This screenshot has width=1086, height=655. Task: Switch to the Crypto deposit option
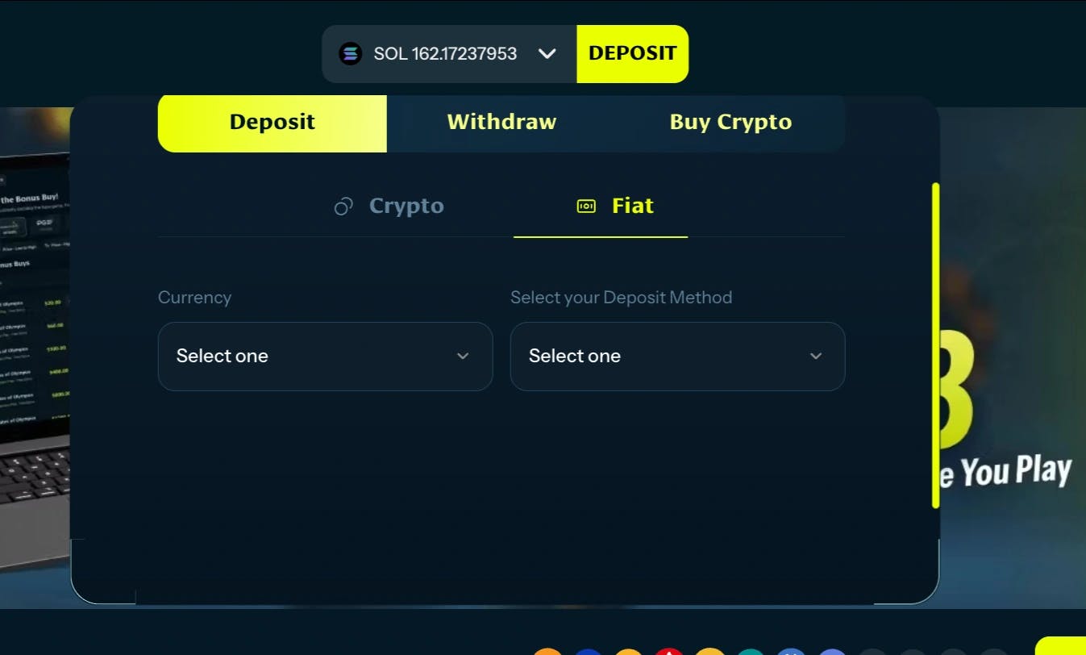tap(389, 207)
